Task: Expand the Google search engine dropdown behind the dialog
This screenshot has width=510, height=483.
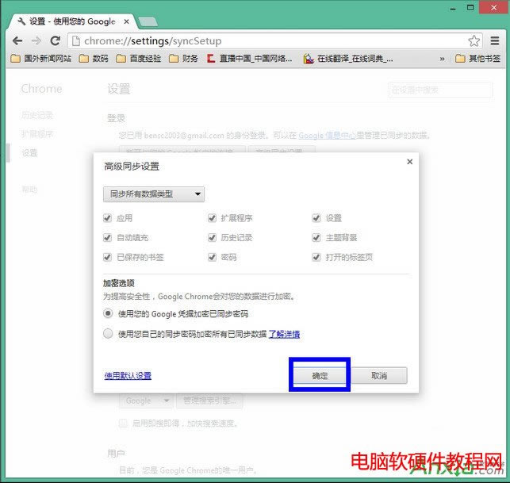Action: pos(147,401)
